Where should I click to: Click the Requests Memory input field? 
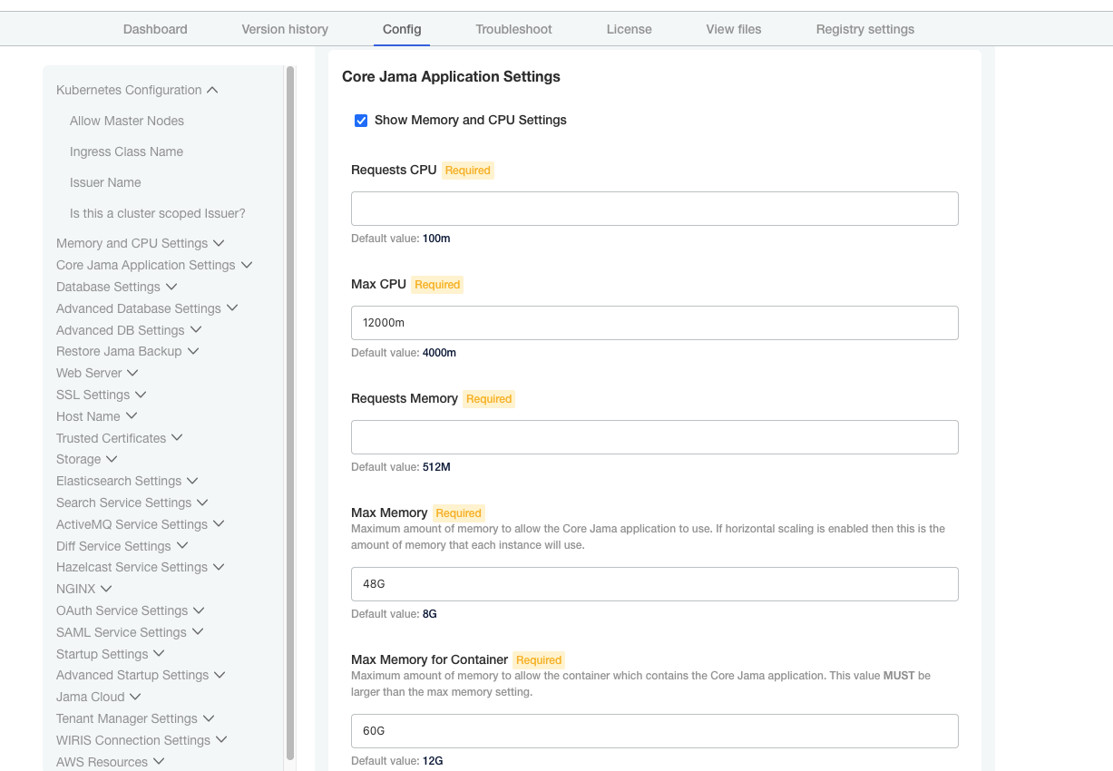[655, 437]
